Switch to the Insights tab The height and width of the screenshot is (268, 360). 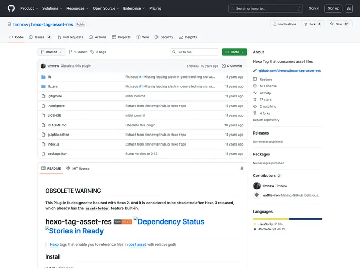pos(188,37)
